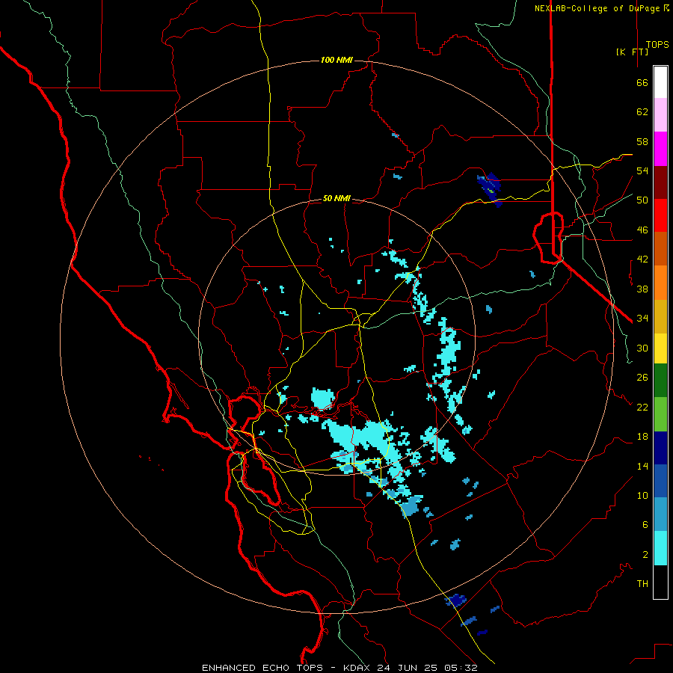Click the 50 legend scale value

click(642, 200)
